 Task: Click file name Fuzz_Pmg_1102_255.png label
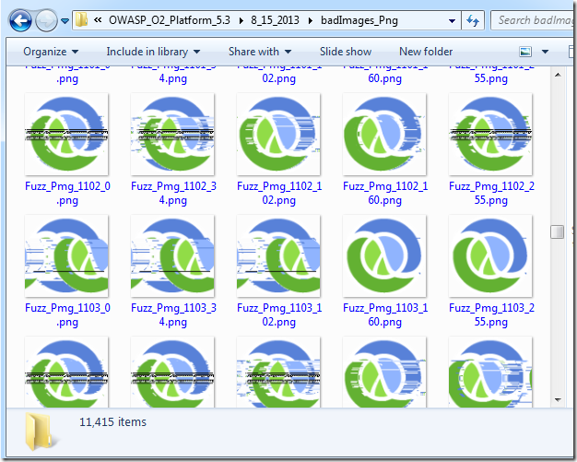click(x=491, y=193)
